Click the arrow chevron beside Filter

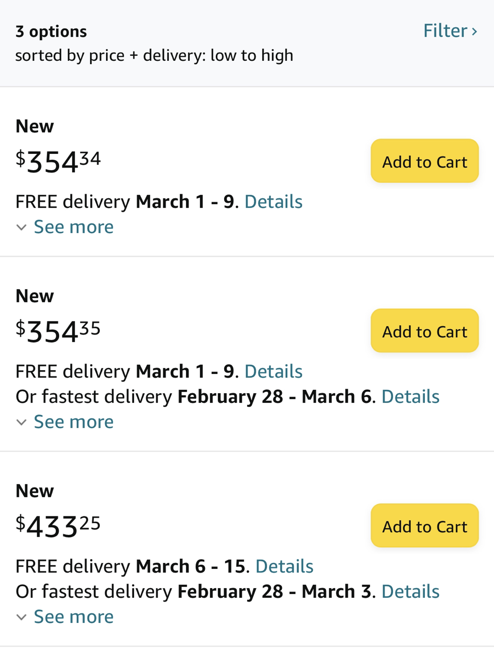point(474,32)
